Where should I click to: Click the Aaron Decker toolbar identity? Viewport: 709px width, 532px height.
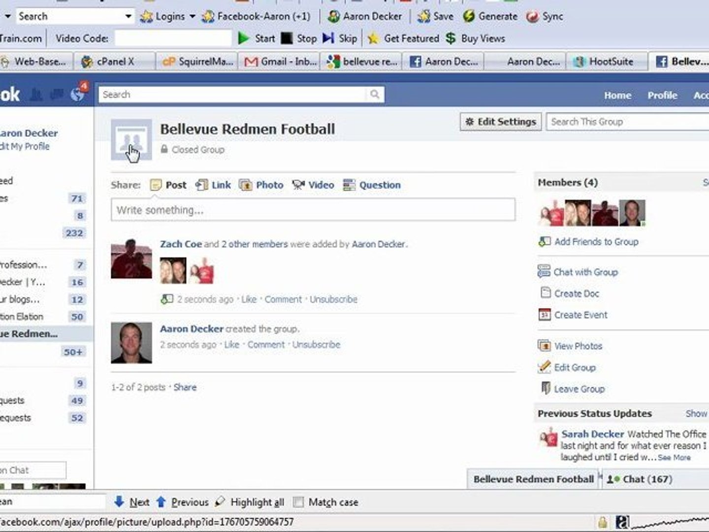click(365, 16)
